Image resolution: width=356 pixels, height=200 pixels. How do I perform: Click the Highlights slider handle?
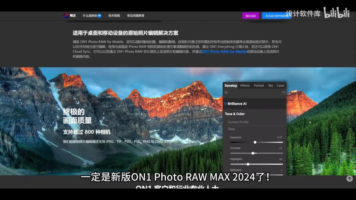(x=248, y=164)
